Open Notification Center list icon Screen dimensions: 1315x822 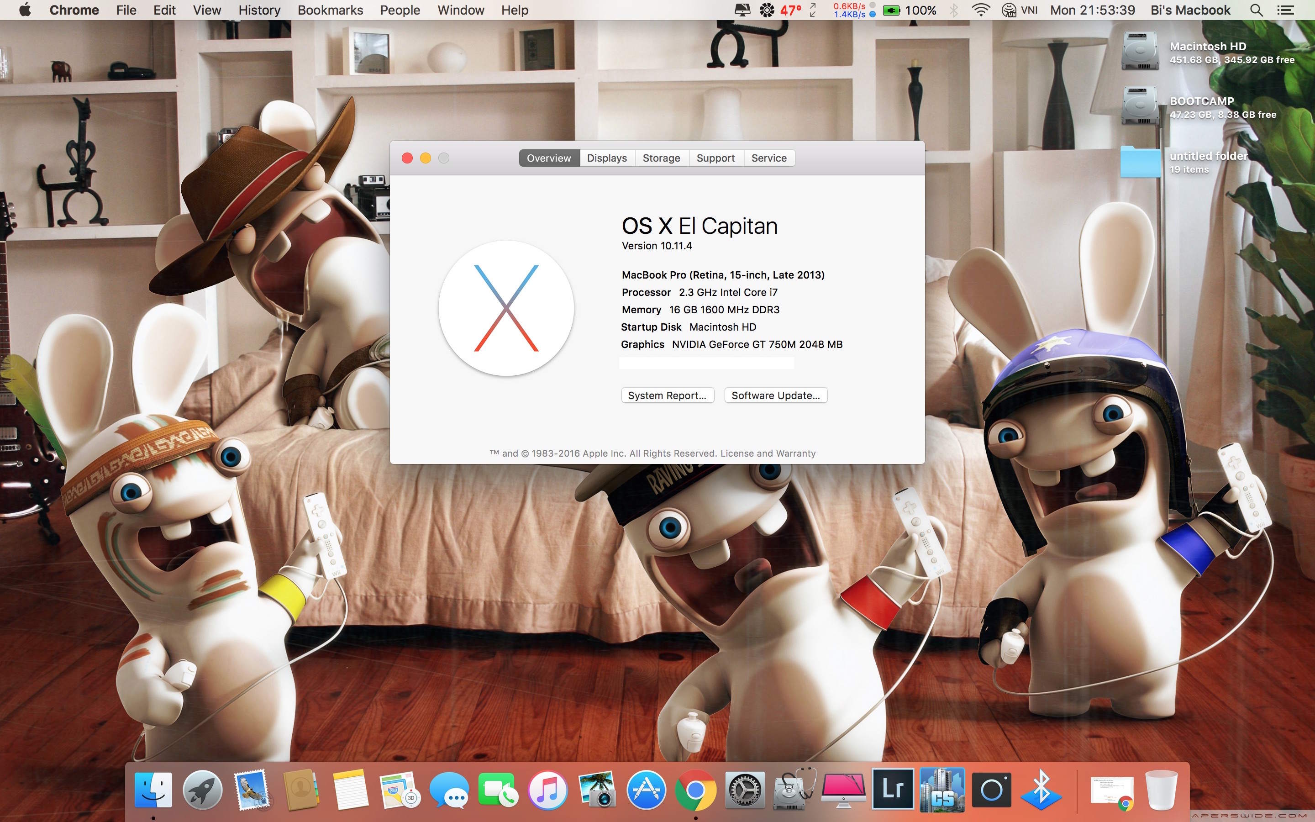1285,11
